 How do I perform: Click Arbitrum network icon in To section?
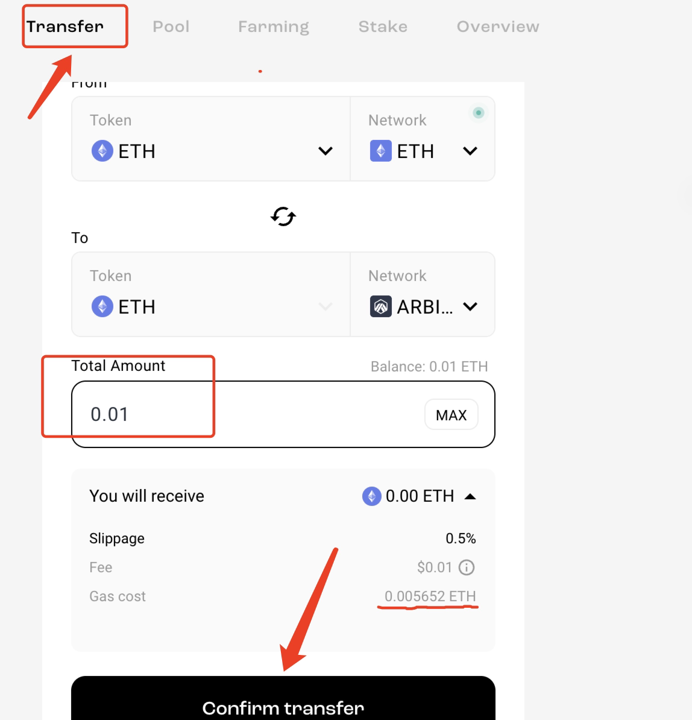pyautogui.click(x=380, y=306)
